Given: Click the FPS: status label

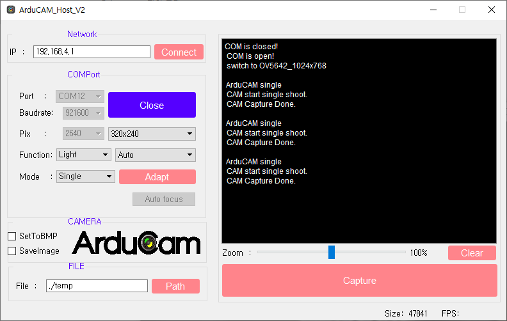Looking at the screenshot, I should 450,313.
